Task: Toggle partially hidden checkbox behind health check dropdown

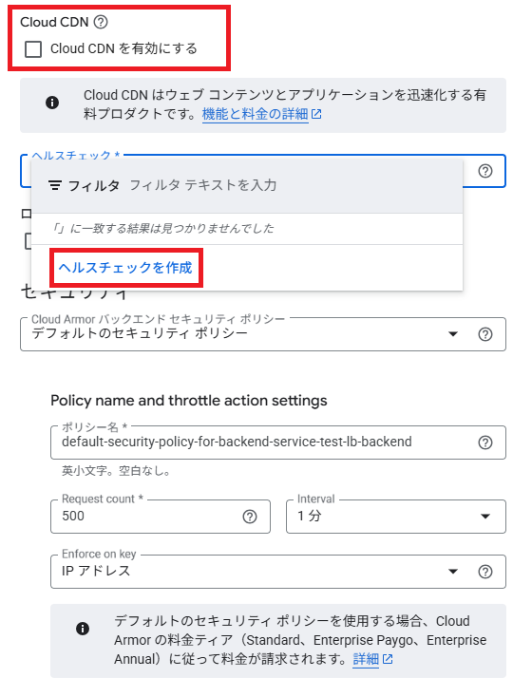Action: click(28, 241)
